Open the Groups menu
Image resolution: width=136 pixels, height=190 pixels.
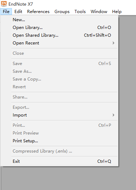click(62, 12)
